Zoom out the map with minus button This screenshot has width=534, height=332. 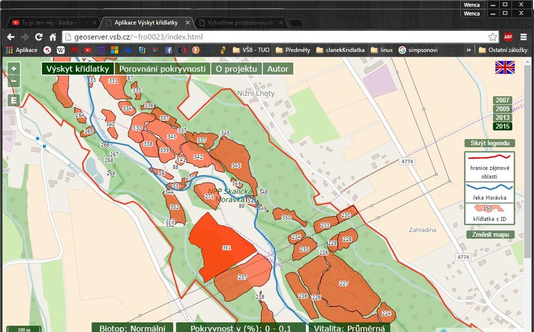pyautogui.click(x=14, y=81)
